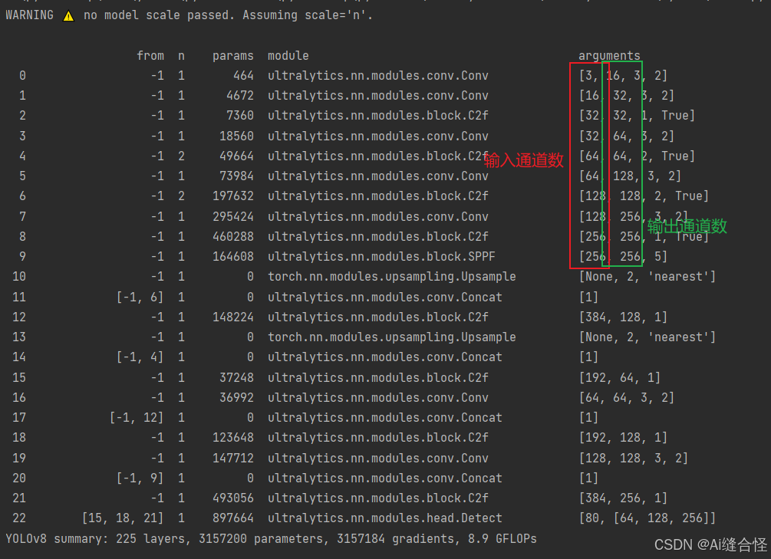Click the first Upsample module in row 10
Image resolution: width=771 pixels, height=559 pixels.
coord(391,276)
